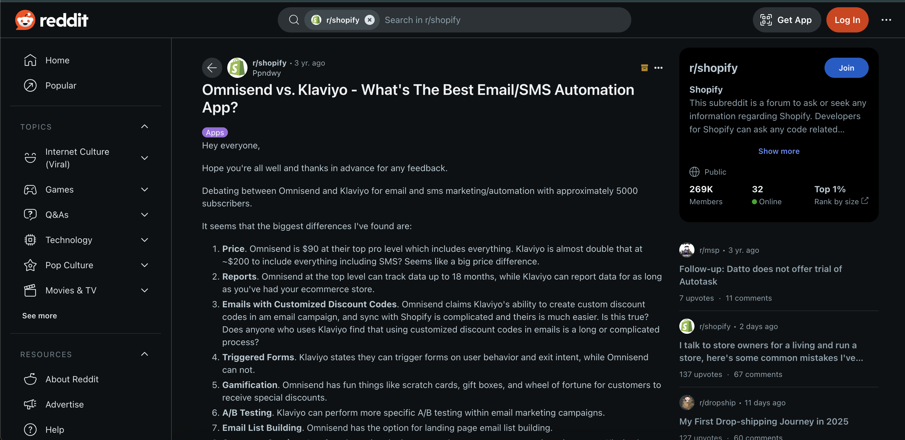Image resolution: width=905 pixels, height=440 pixels.
Task: Click the Reddit logo
Action: click(52, 20)
